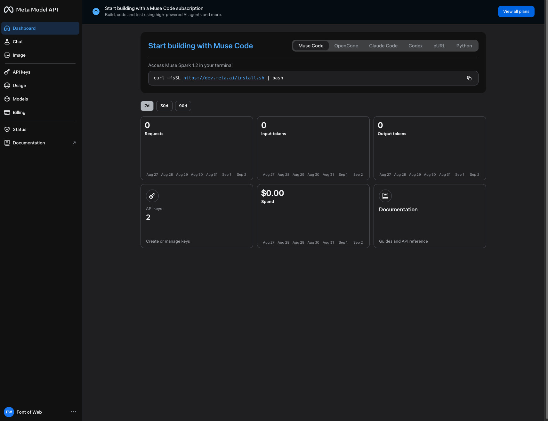Click the Status shield icon
This screenshot has height=421, width=548.
coord(7,129)
